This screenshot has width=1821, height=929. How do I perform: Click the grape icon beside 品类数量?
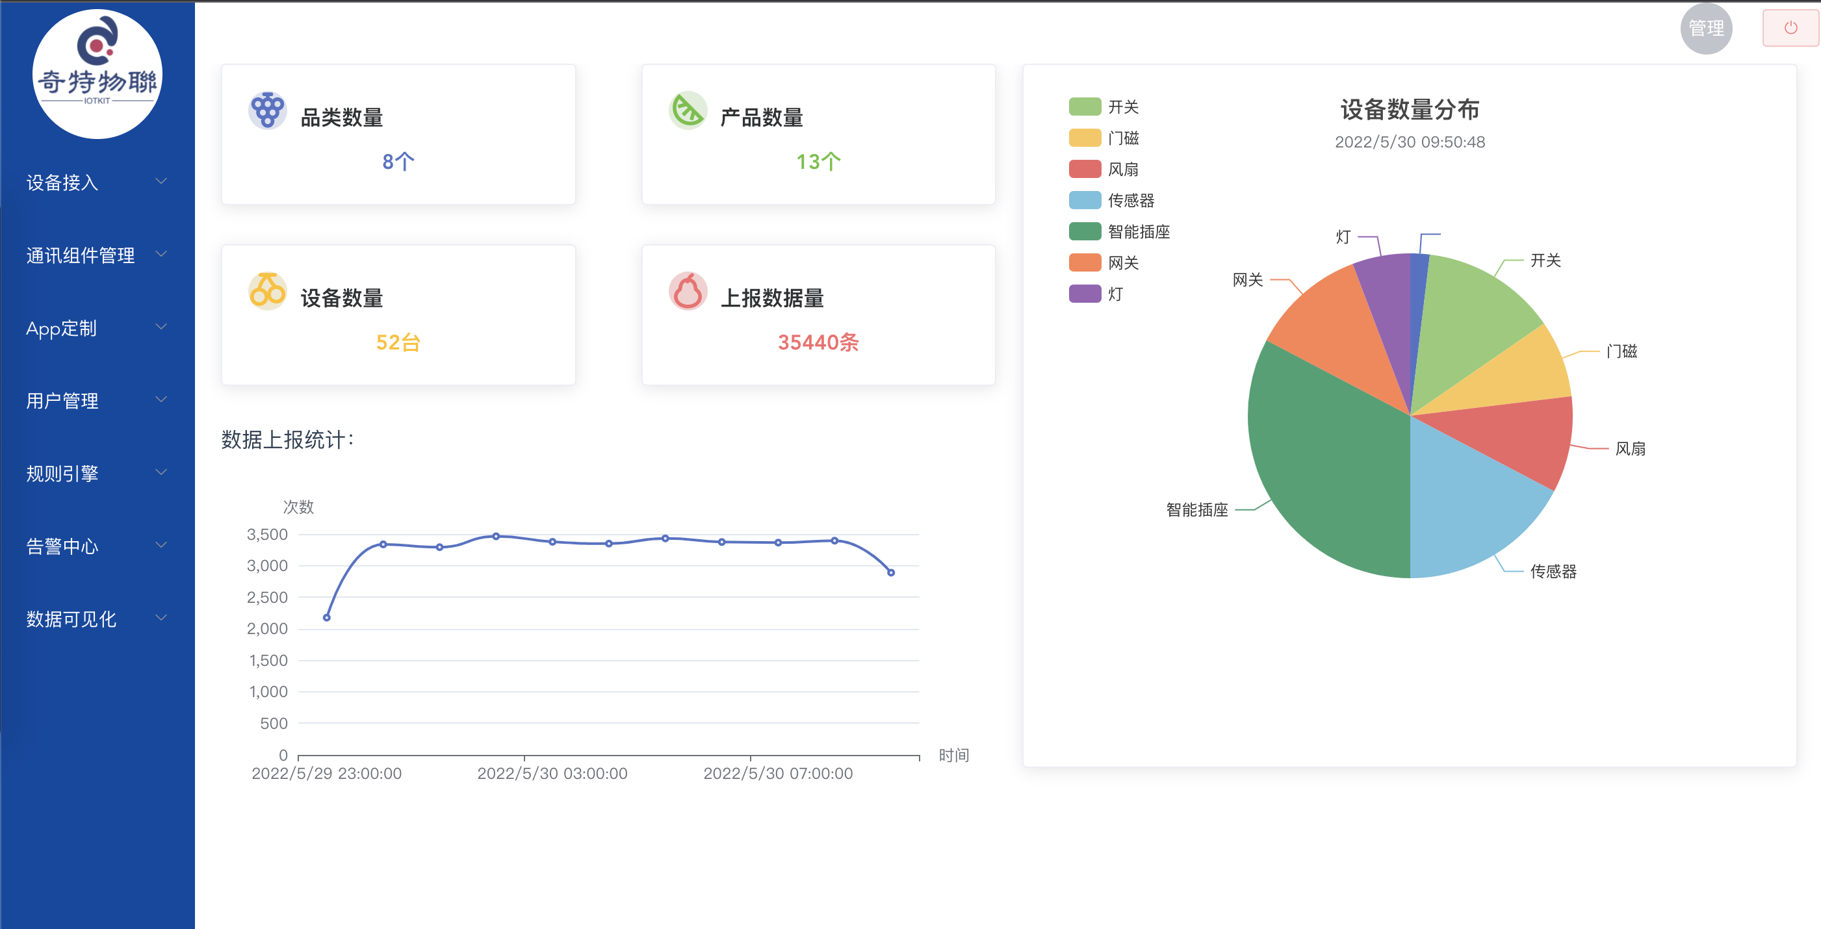point(267,111)
